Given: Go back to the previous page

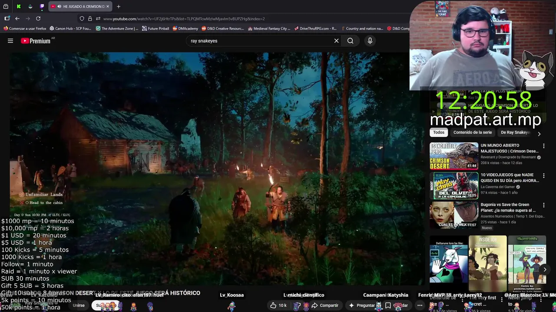Looking at the screenshot, I should [x=17, y=19].
